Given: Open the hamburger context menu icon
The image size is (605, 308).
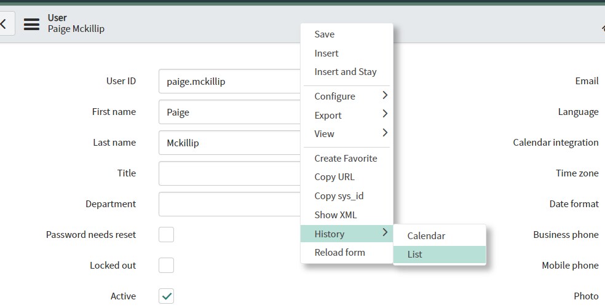Looking at the screenshot, I should point(31,25).
